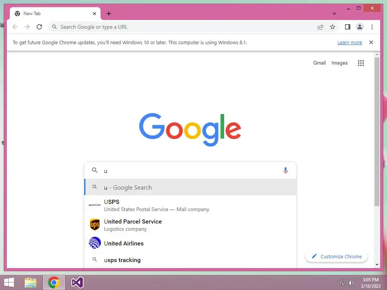The height and width of the screenshot is (290, 387).
Task: Open the Chrome profile avatar
Action: [x=360, y=27]
